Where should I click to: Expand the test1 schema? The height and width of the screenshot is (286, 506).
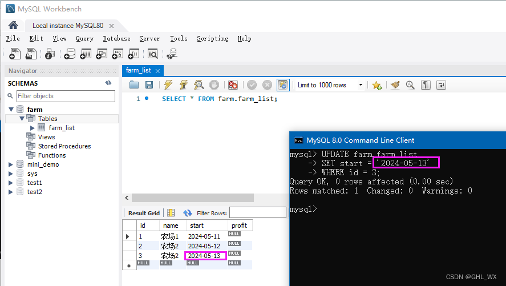point(11,183)
